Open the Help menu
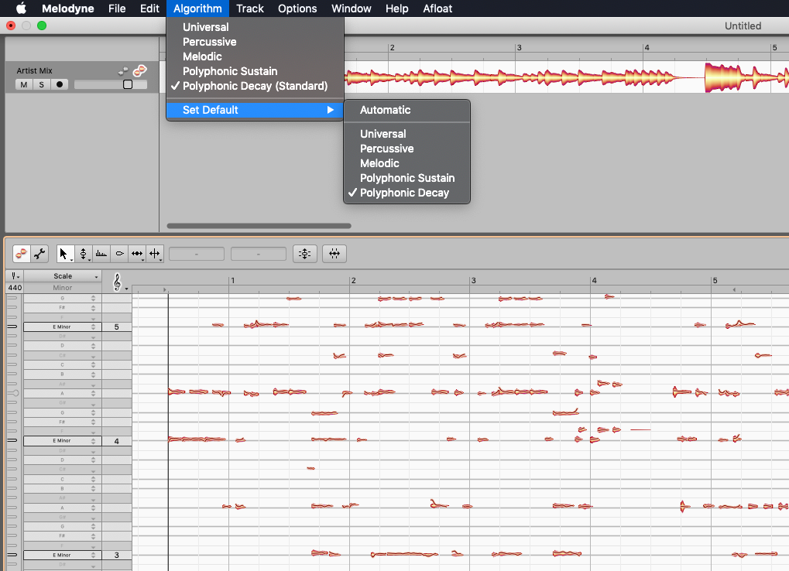The image size is (789, 571). (397, 9)
